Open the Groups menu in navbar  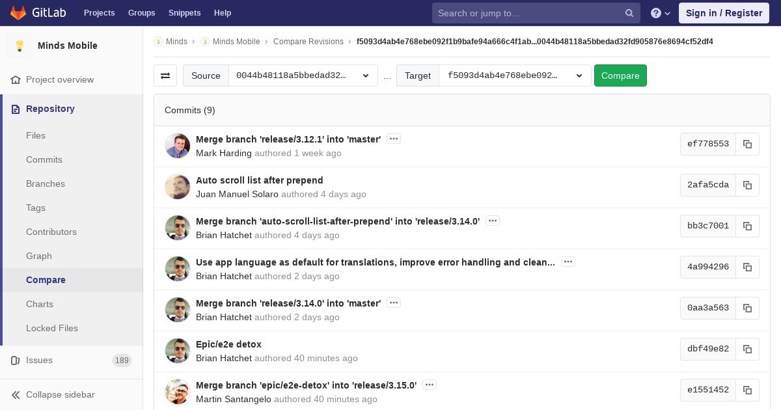tap(141, 13)
